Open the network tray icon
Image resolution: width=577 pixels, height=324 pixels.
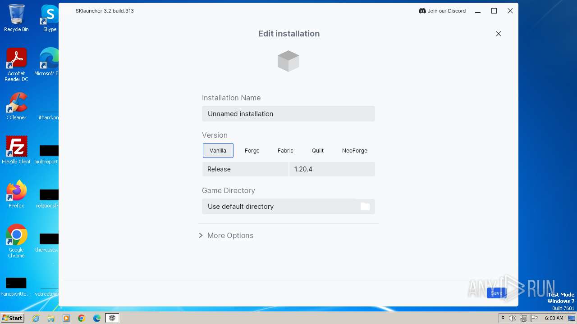click(x=523, y=318)
